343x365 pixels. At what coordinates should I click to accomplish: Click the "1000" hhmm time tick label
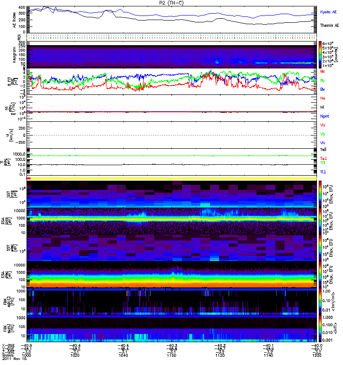[x=27, y=355]
